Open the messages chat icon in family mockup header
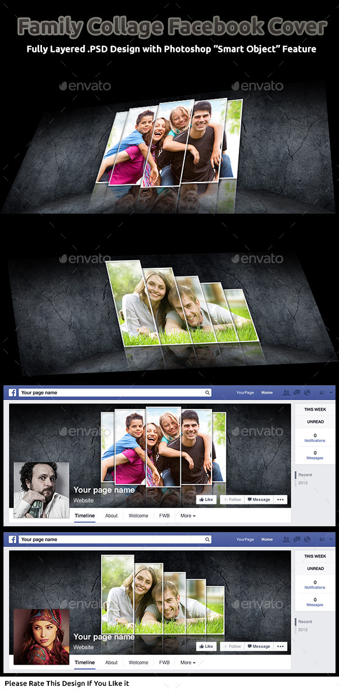 tap(296, 393)
